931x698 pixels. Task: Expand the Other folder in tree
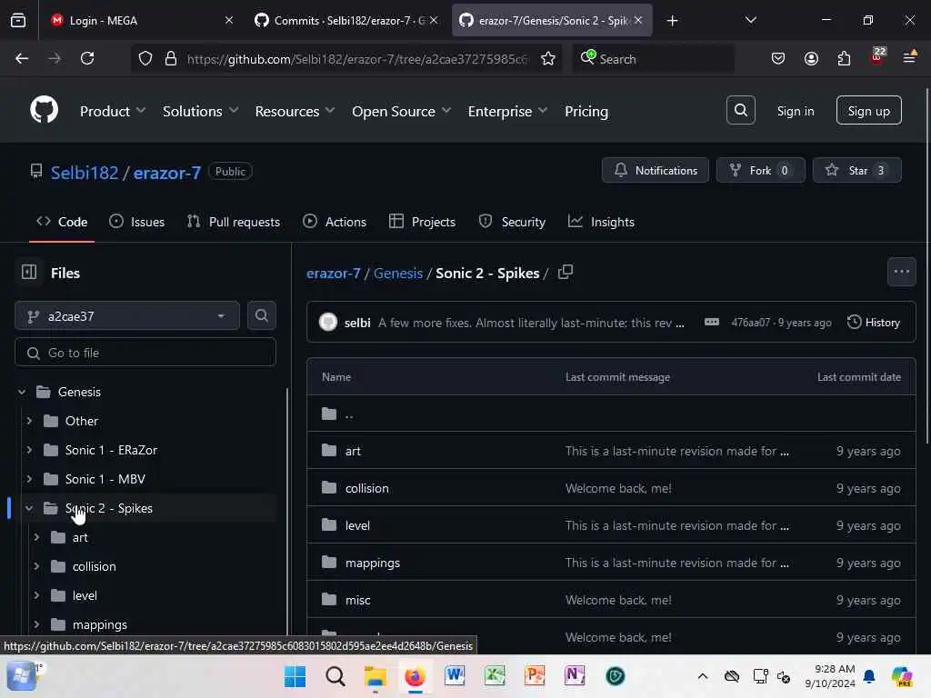pyautogui.click(x=29, y=421)
